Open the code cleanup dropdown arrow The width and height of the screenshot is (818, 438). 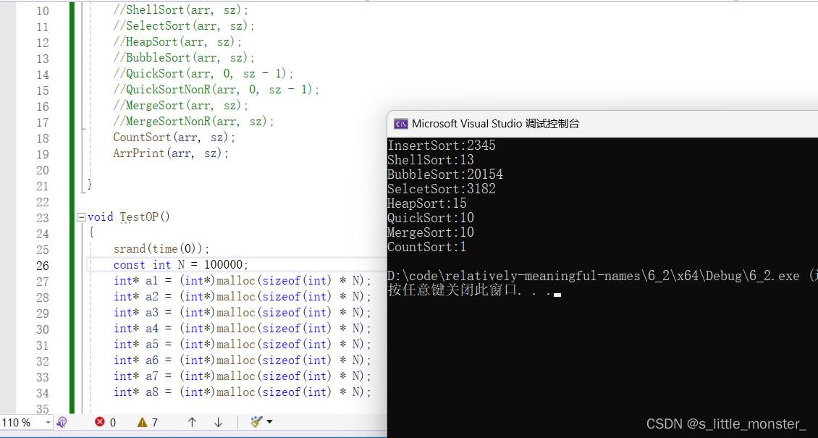(x=270, y=422)
